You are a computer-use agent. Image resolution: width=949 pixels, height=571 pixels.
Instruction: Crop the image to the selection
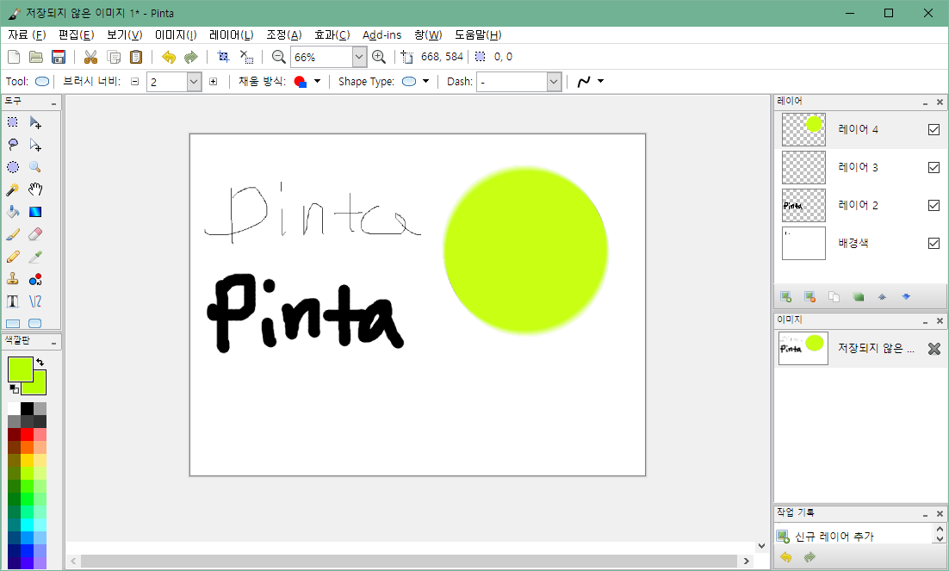click(223, 57)
